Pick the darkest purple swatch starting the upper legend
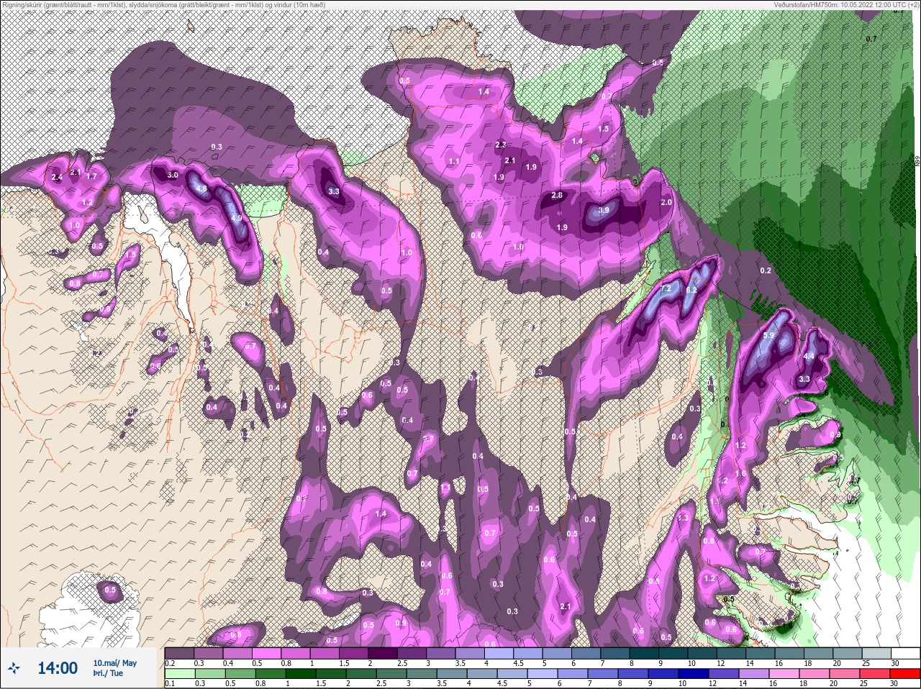The height and width of the screenshot is (689, 921). pos(179,653)
